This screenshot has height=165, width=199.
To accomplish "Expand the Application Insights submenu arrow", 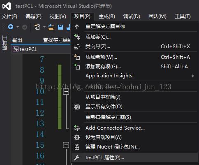I will click(x=193, y=76).
